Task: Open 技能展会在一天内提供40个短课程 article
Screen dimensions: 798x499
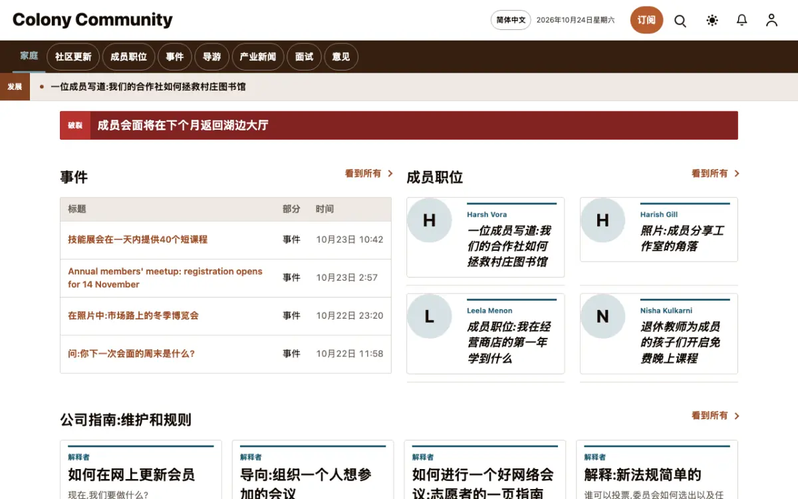Action: [138, 240]
